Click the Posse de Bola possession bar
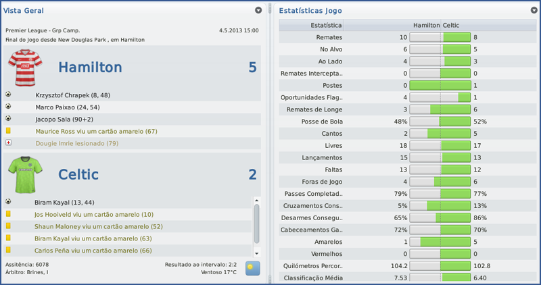 [440, 122]
